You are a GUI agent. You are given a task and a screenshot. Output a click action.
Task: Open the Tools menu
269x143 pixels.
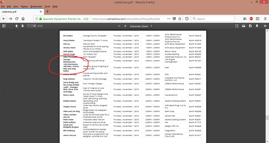coord(47,6)
